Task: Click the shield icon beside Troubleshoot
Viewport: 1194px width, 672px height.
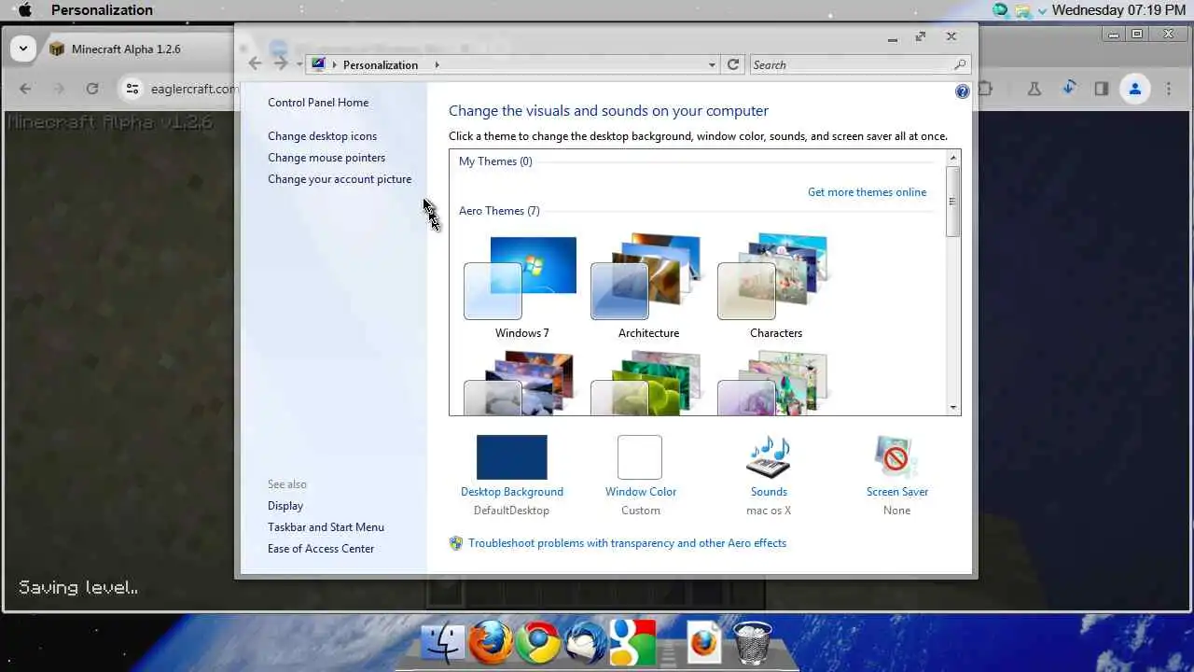Action: click(x=456, y=543)
